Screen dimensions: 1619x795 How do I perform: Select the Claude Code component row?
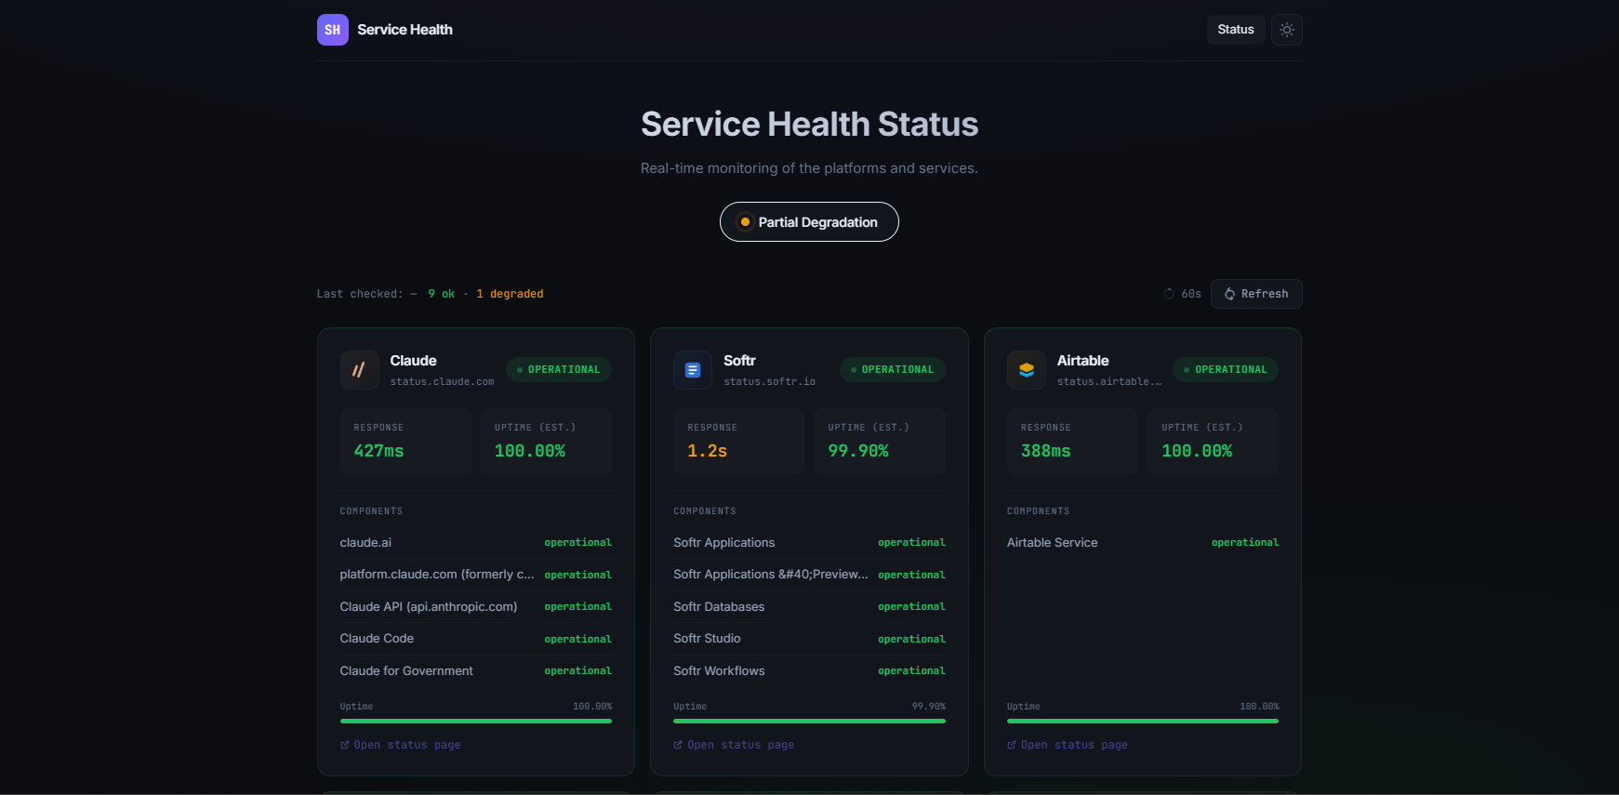pos(476,639)
